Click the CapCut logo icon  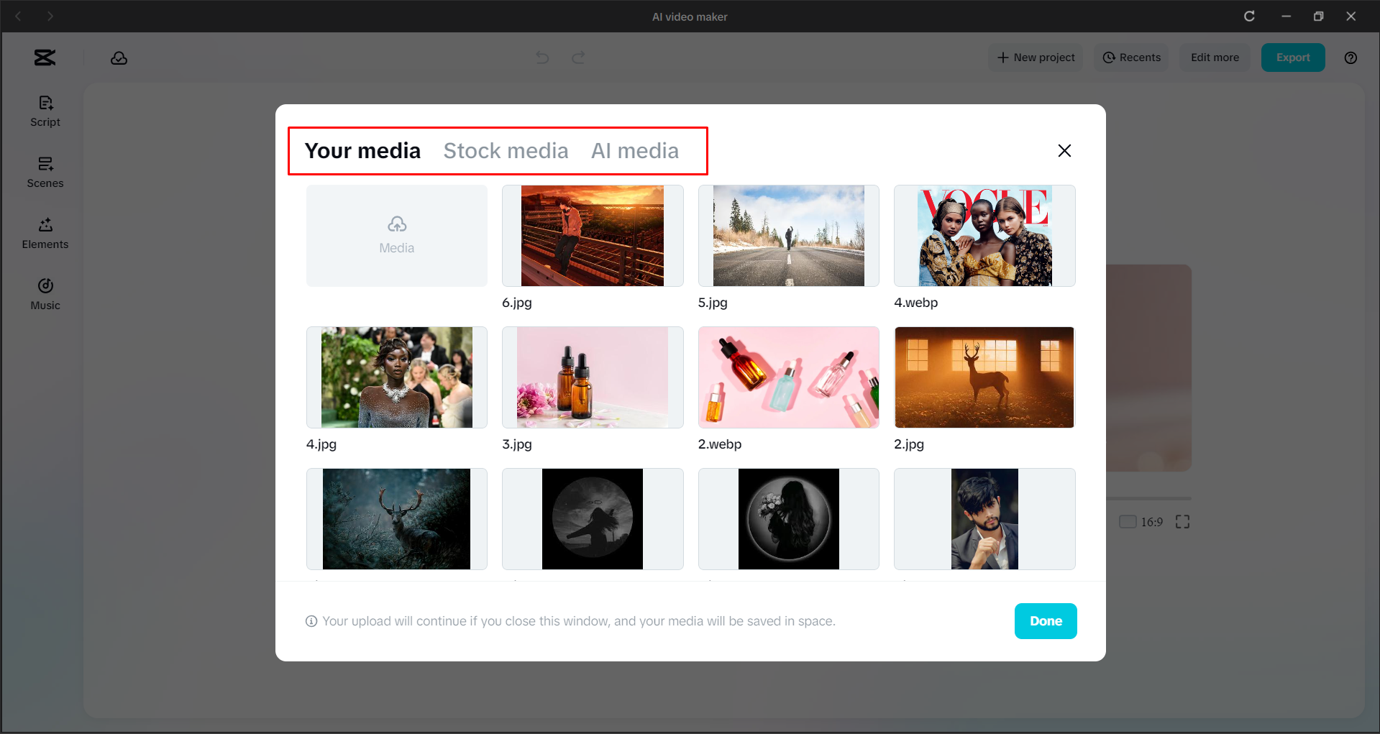pyautogui.click(x=44, y=58)
